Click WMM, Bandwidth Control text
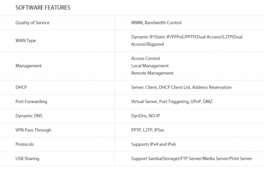Viewport: 264px width, 175px height. [156, 22]
